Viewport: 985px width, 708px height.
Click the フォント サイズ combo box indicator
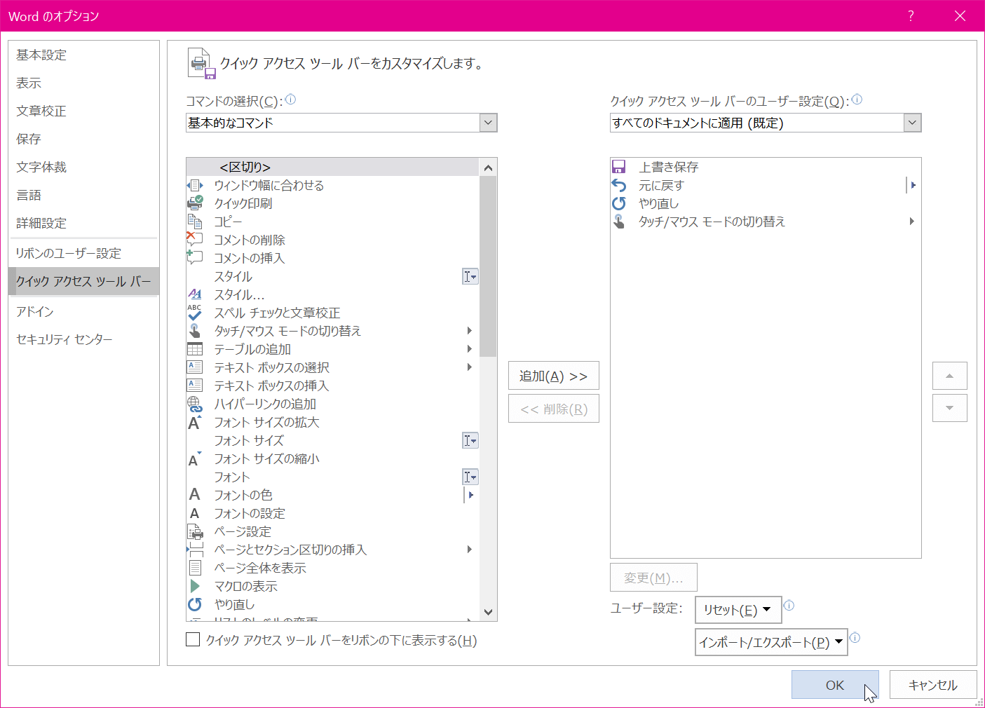[x=470, y=440]
